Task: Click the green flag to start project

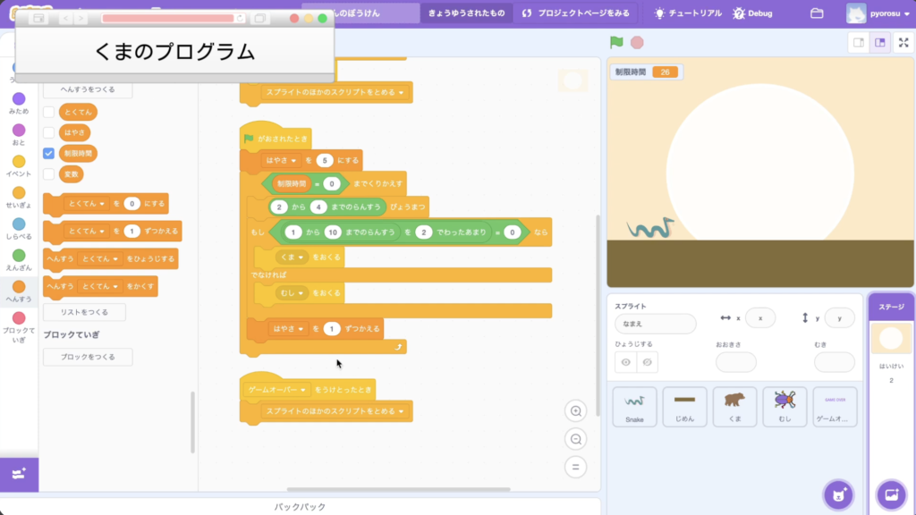Action: [x=616, y=42]
